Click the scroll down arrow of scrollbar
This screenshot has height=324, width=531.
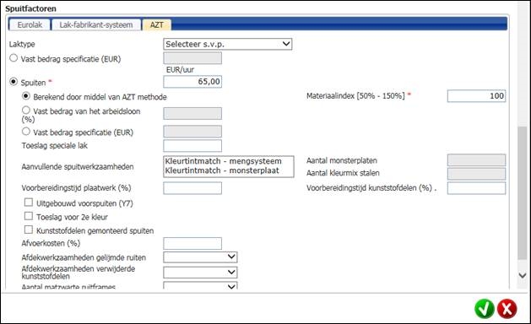point(523,276)
